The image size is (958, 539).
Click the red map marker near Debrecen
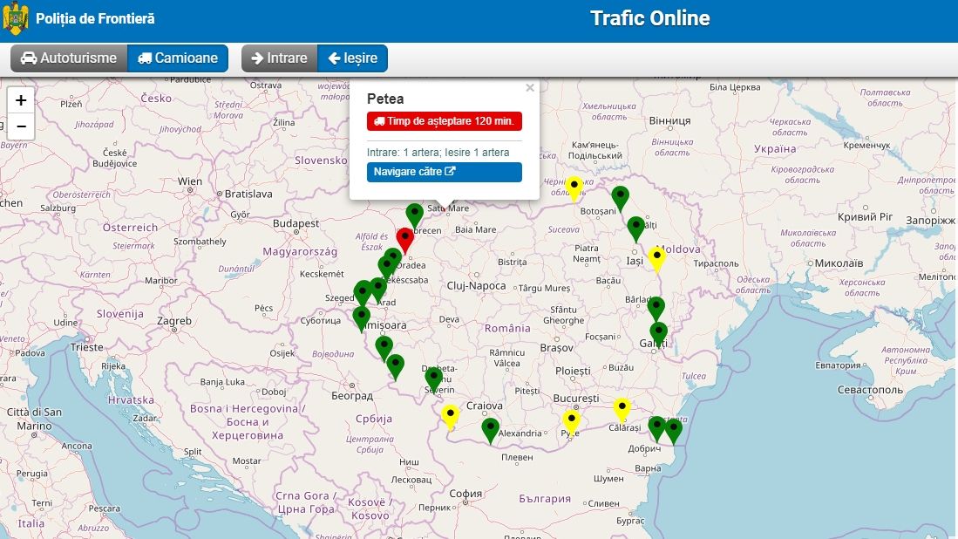(x=404, y=238)
